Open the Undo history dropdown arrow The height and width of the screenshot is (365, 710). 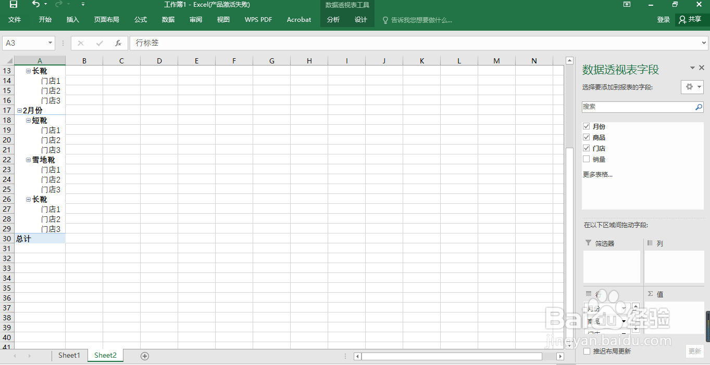coord(45,5)
